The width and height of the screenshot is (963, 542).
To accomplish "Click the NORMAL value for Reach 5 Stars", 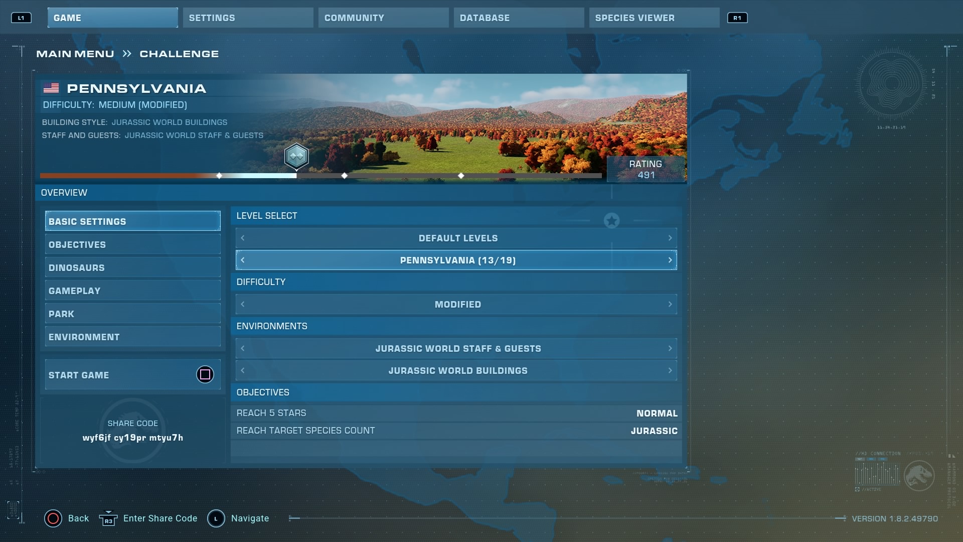I will [657, 414].
